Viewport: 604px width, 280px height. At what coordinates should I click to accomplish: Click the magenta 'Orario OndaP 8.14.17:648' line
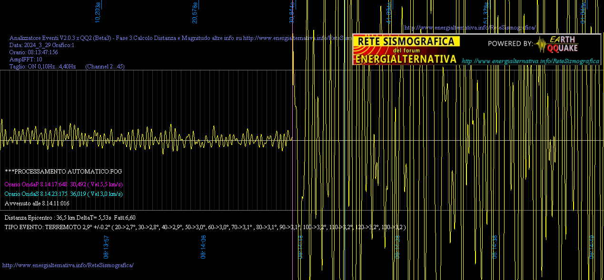[x=64, y=184]
